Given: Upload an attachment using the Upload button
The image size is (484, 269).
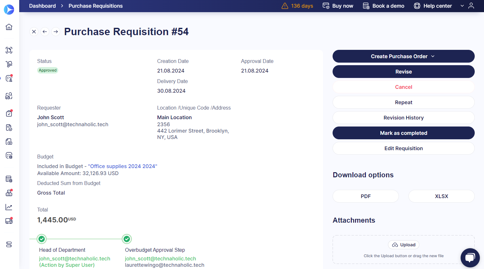Looking at the screenshot, I should (x=403, y=245).
